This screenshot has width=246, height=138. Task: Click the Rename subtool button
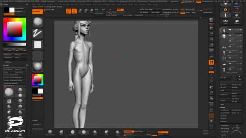(225, 85)
